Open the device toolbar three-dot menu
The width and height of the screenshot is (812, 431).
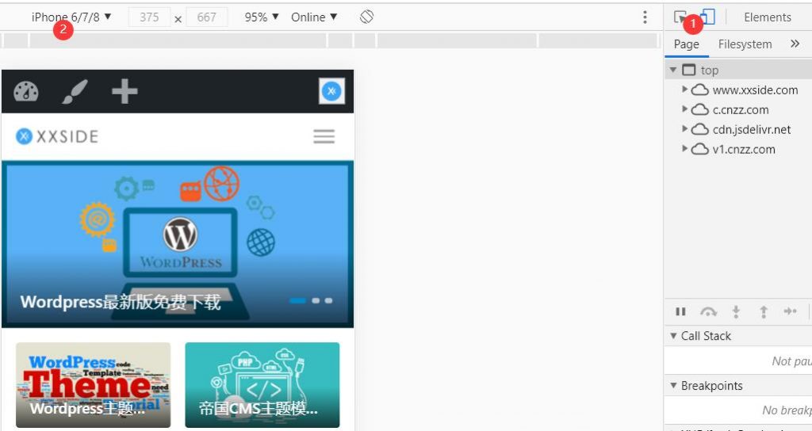click(645, 17)
